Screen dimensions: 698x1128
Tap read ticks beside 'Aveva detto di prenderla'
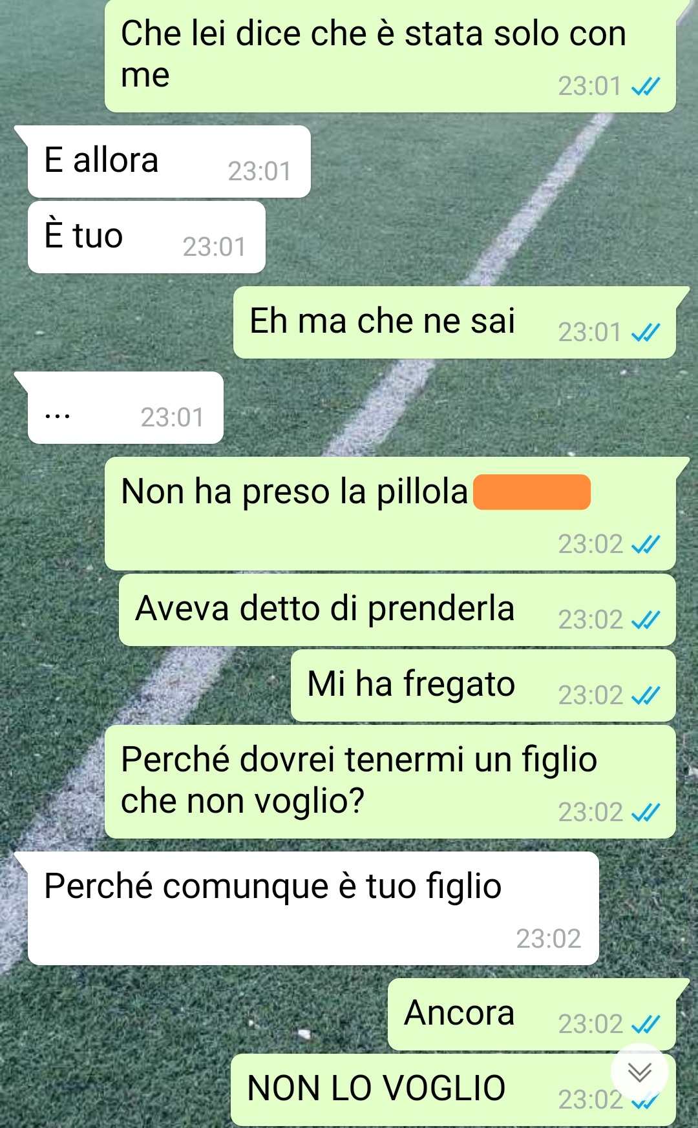[x=646, y=620]
